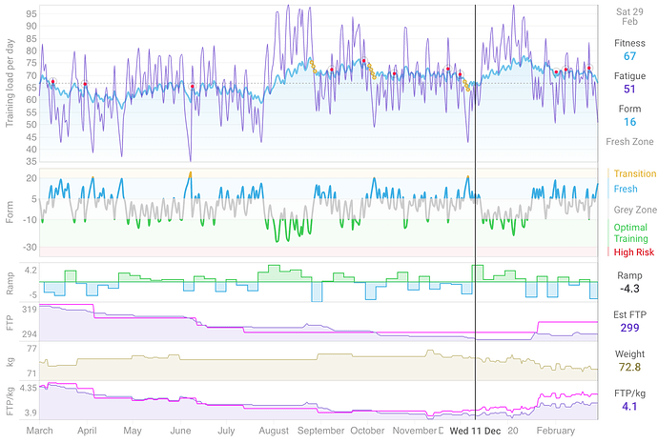The width and height of the screenshot is (658, 443).
Task: Select the 'High Risk' legend label
Action: click(633, 252)
